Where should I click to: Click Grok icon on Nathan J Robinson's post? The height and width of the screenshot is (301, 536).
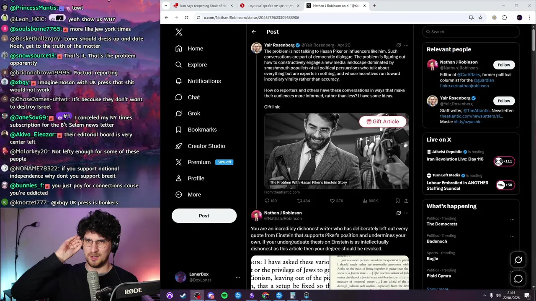coord(398,213)
